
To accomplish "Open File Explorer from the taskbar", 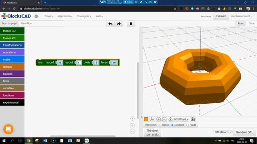I will [78, 140].
